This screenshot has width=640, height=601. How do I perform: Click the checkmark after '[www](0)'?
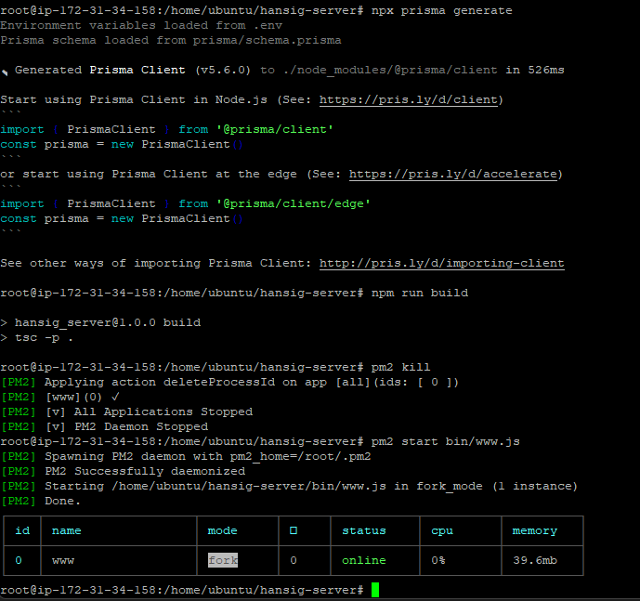(115, 397)
